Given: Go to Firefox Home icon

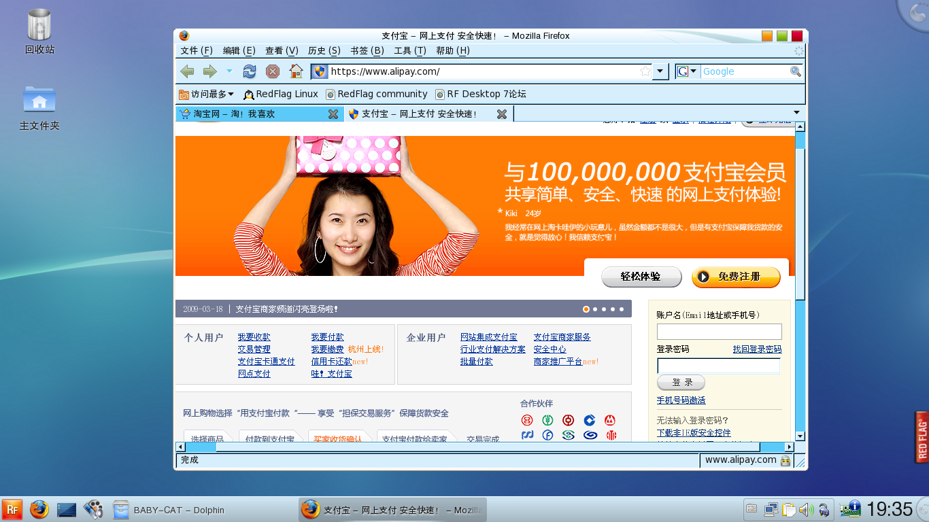Looking at the screenshot, I should [296, 71].
